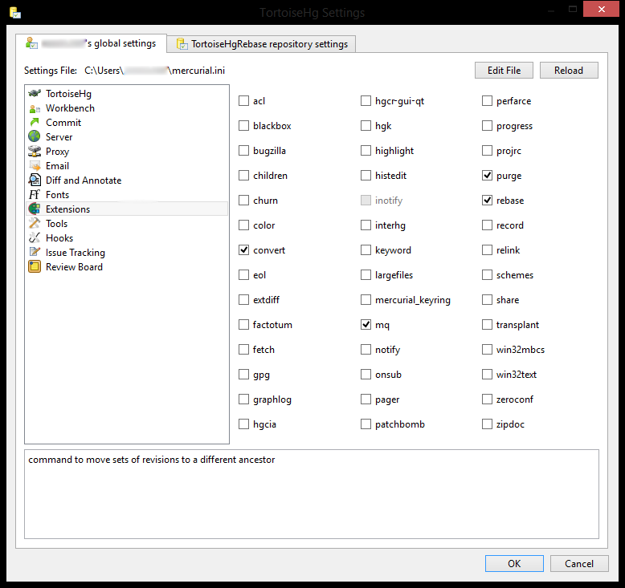The width and height of the screenshot is (625, 588).
Task: Open TortoiseHgRebase repository settings tab
Action: coord(261,44)
